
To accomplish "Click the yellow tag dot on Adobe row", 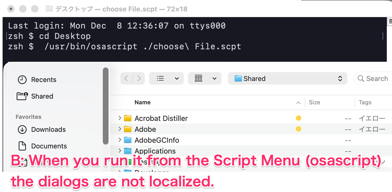I will click(299, 129).
